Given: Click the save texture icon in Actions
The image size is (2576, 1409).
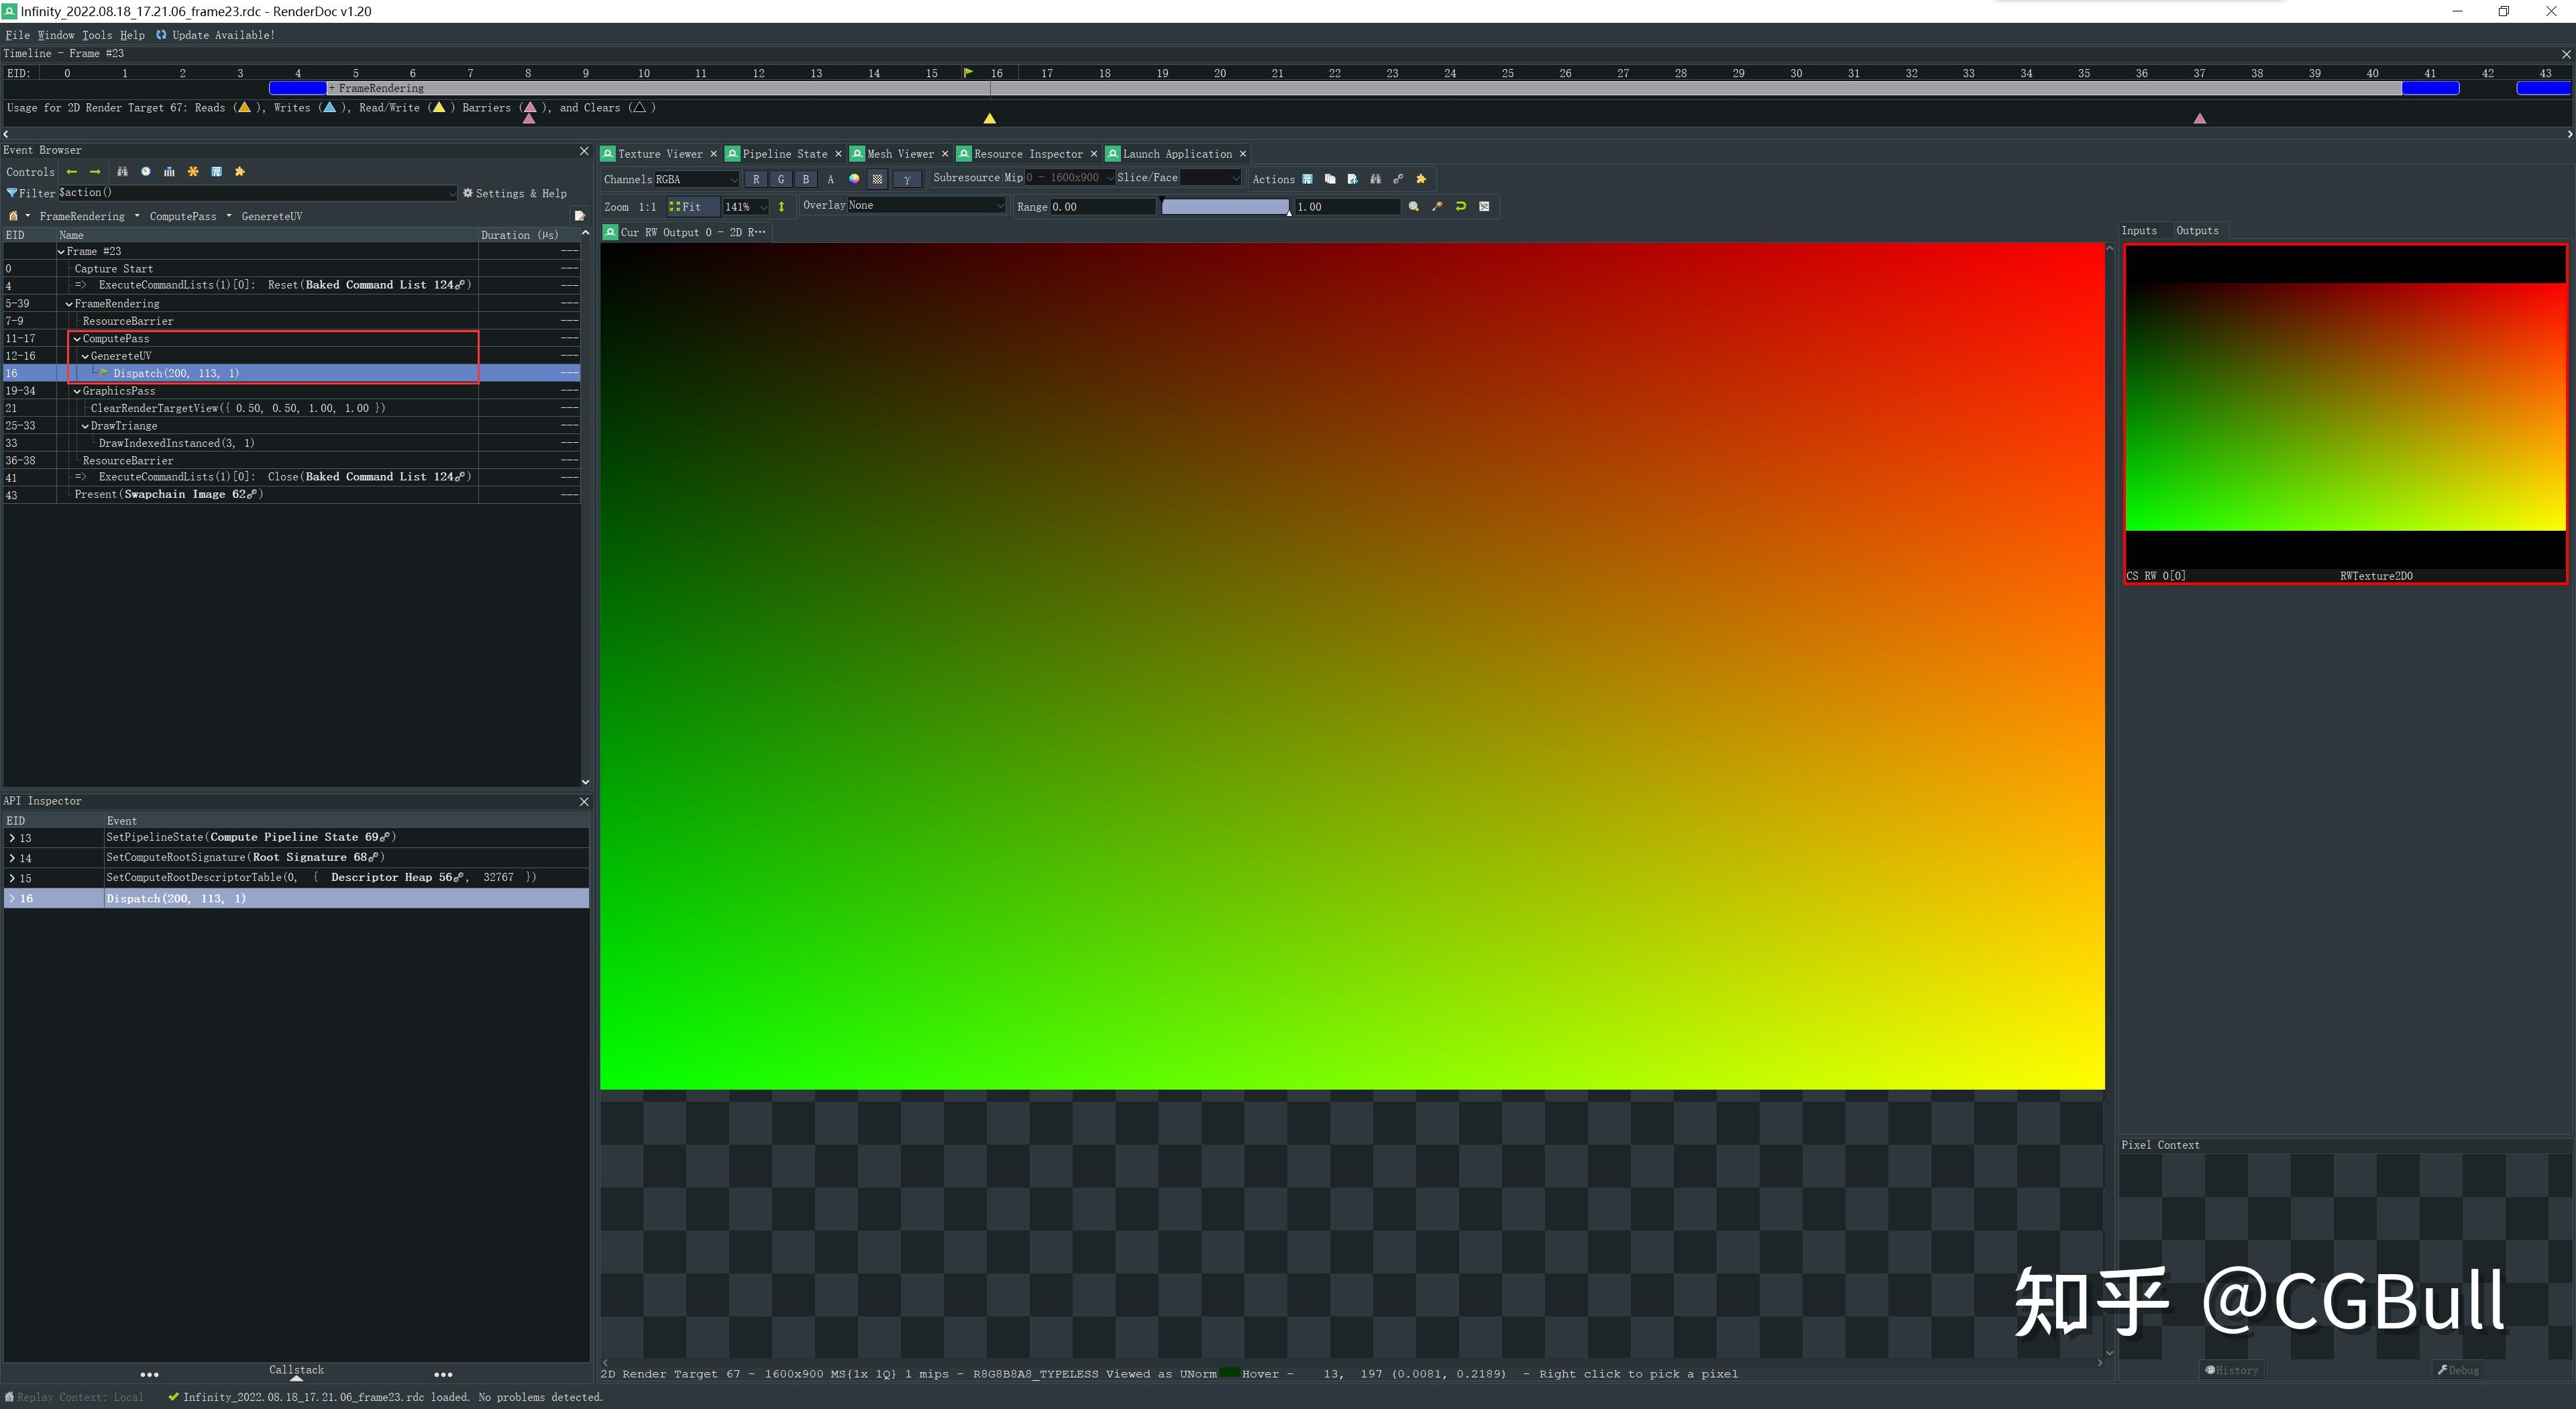Looking at the screenshot, I should coord(1307,179).
